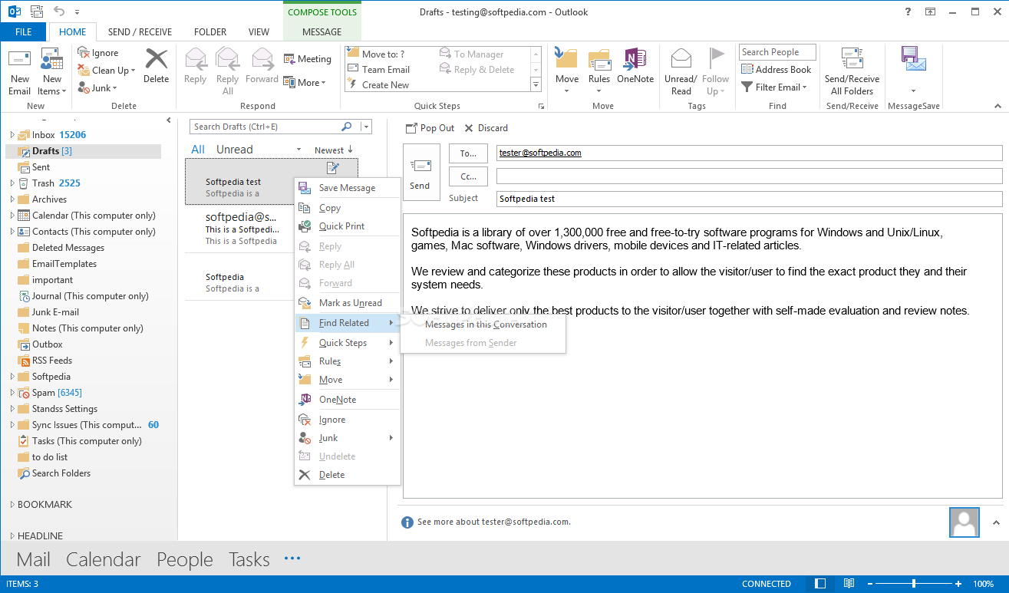Click Team Email quick step

pyautogui.click(x=378, y=70)
